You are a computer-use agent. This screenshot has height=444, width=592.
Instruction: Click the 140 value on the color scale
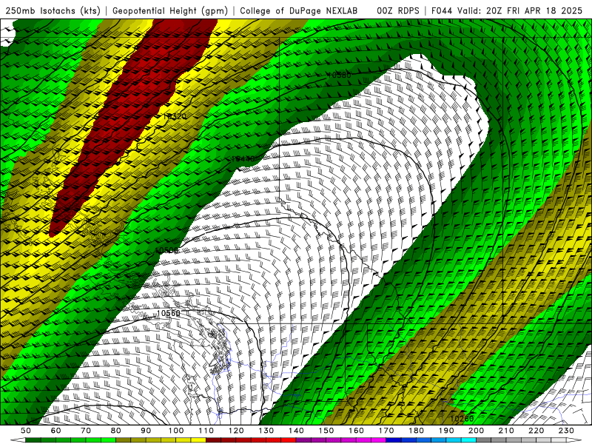tap(296, 431)
